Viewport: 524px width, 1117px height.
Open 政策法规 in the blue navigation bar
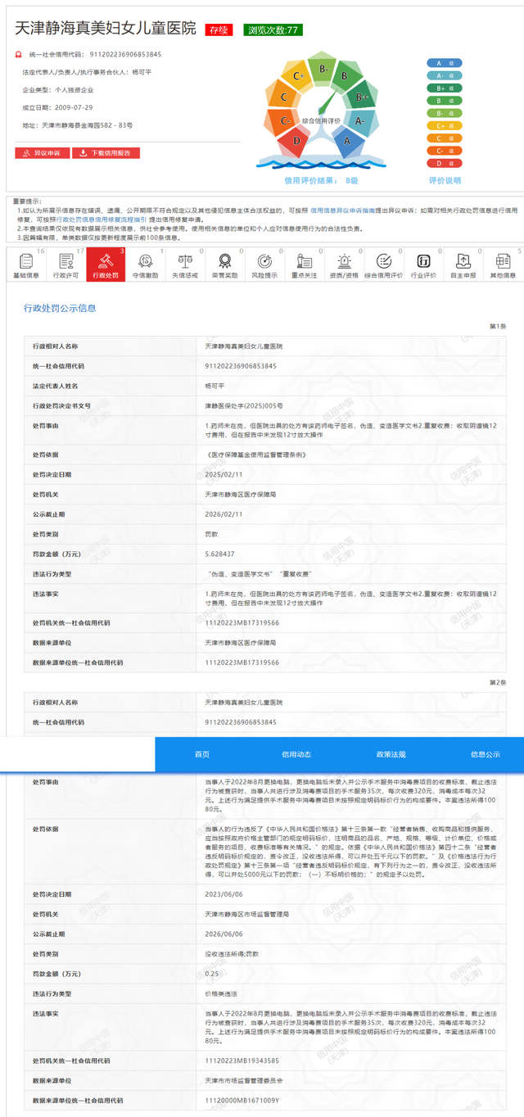[x=391, y=754]
